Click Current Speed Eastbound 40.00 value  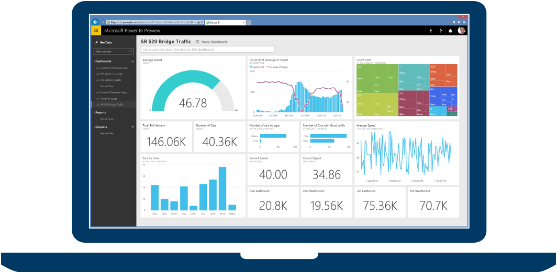tap(273, 174)
